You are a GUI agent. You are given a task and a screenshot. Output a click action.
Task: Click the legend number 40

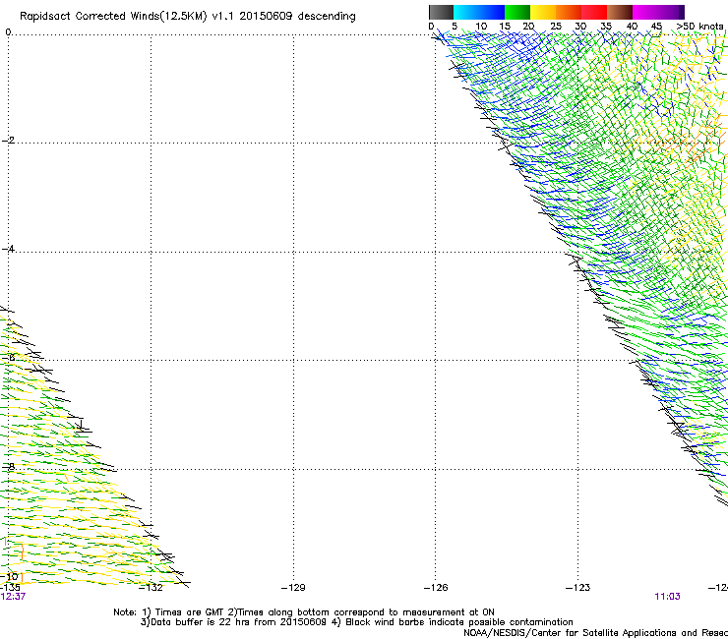point(632,27)
